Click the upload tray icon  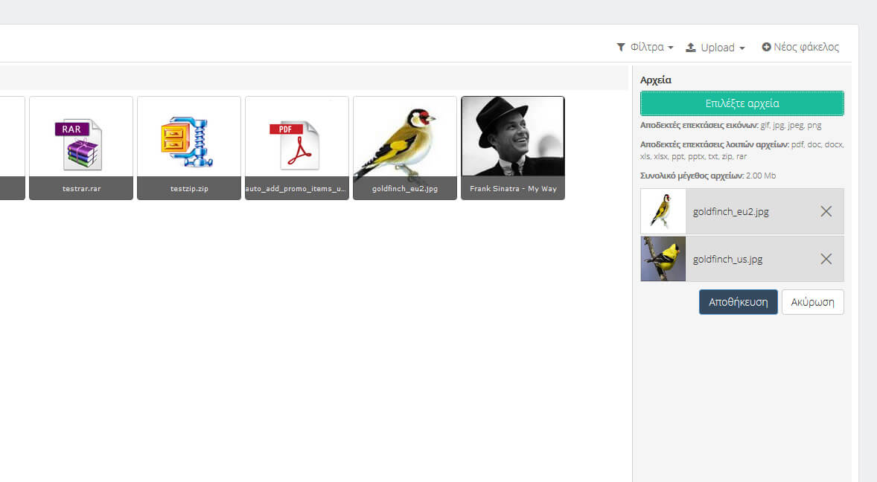coord(691,48)
